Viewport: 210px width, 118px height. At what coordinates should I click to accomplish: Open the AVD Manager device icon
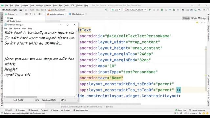click(196, 10)
